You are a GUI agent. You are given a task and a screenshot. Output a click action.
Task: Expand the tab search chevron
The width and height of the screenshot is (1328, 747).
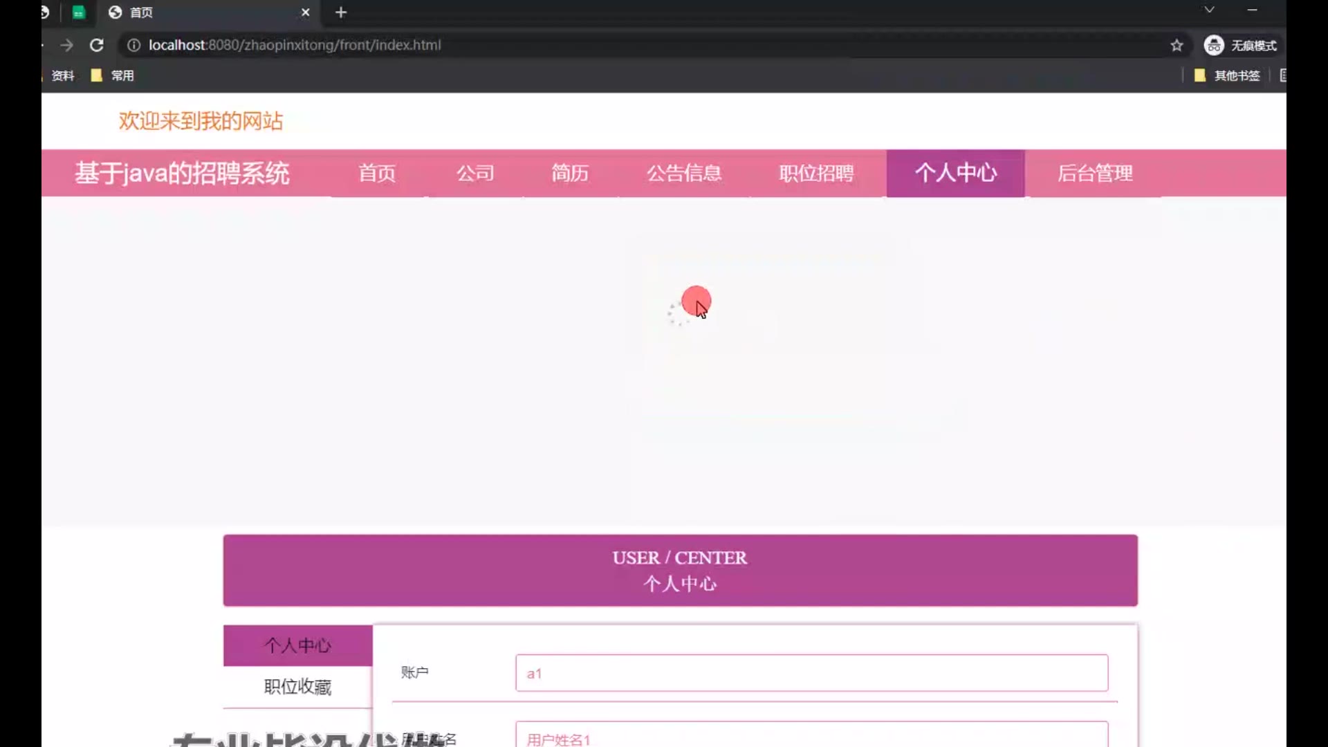pos(1209,10)
